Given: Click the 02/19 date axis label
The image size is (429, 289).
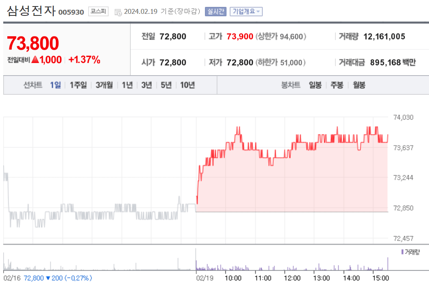Looking at the screenshot, I should point(205,278).
